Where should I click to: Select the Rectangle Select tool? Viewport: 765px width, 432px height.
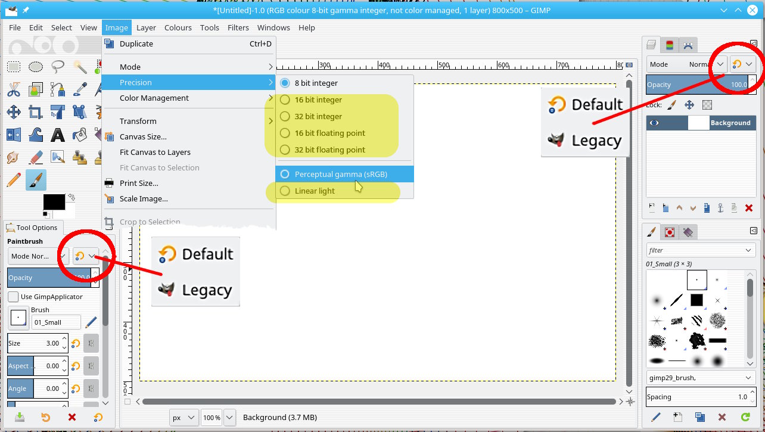[x=14, y=67]
